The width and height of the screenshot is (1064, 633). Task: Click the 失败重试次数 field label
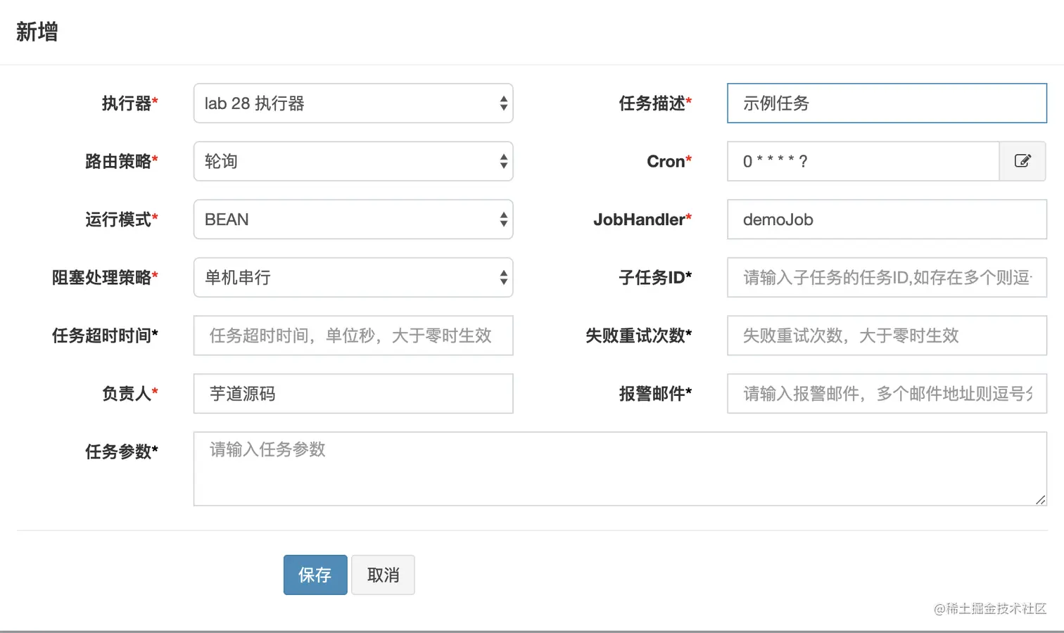(639, 335)
